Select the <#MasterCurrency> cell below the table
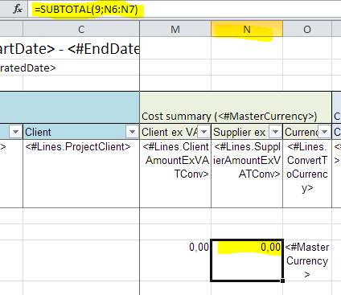The width and height of the screenshot is (341, 295). point(307,260)
